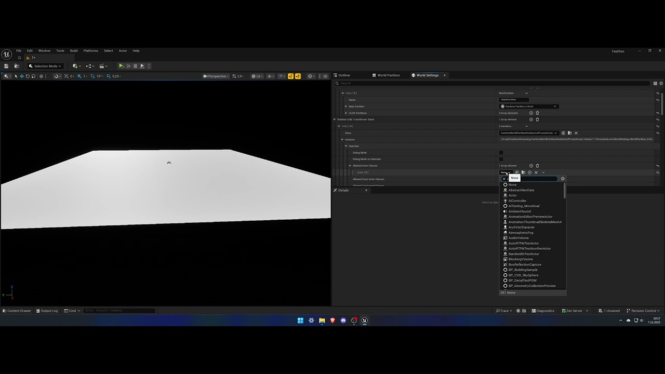The image size is (665, 374).
Task: Collapse Runtime Cells Transformer Stack section
Action: (335, 119)
